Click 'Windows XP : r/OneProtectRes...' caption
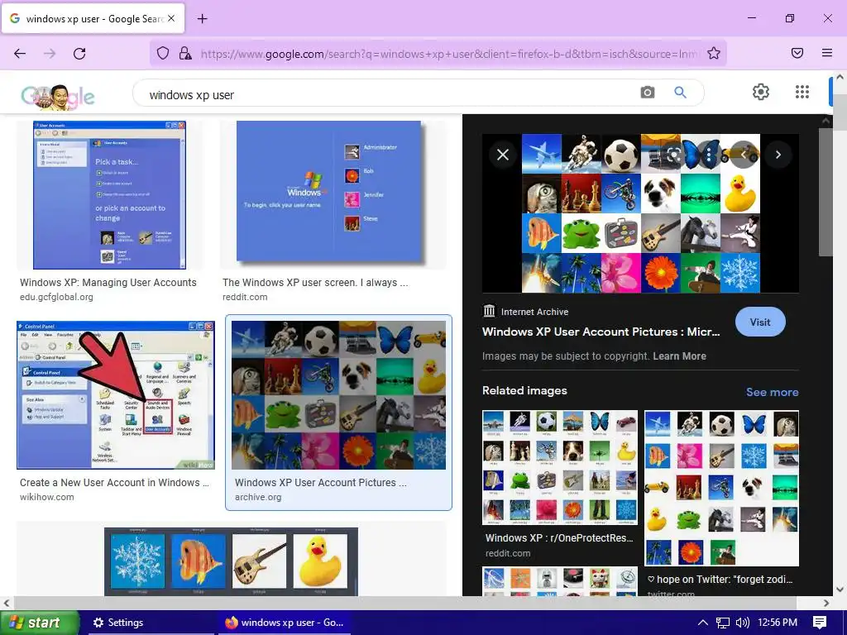The image size is (847, 635). pos(559,537)
